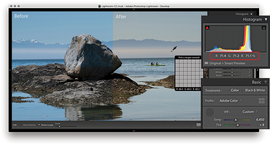Click the center cell of the loupe grid
The height and width of the screenshot is (145, 270).
point(189,73)
